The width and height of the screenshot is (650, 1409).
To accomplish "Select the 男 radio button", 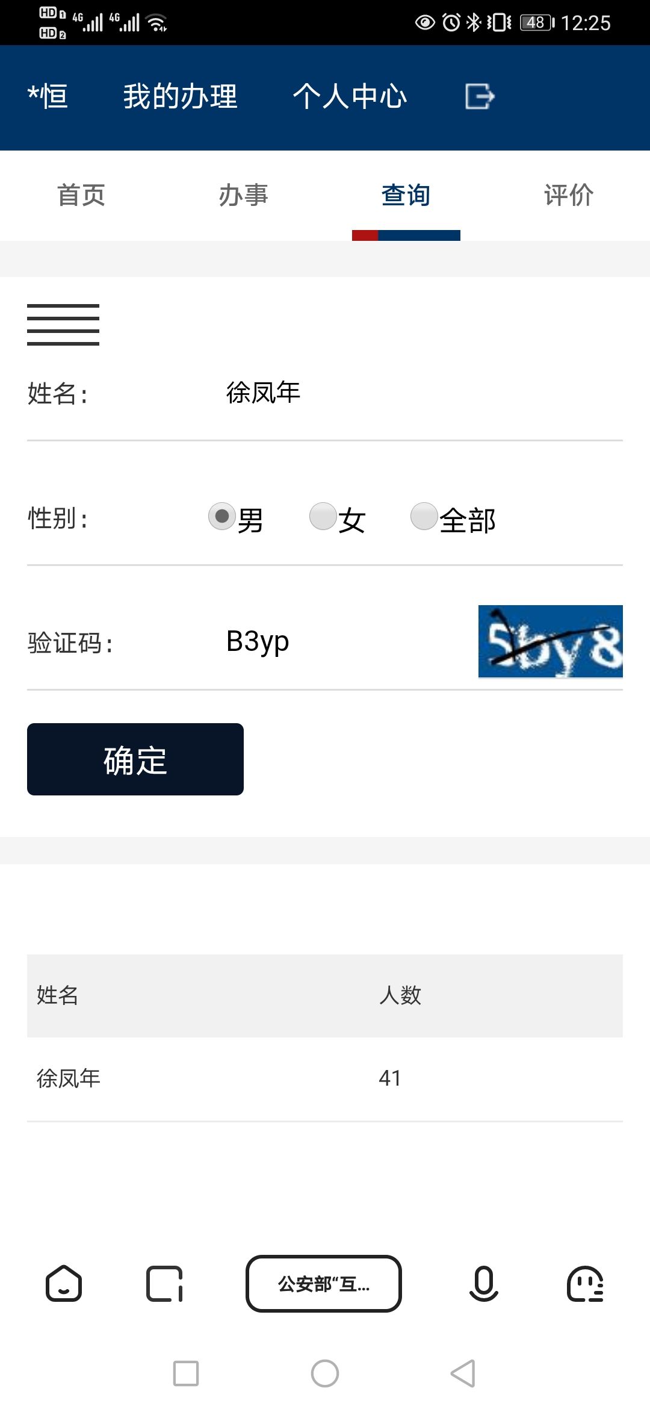I will 222,517.
